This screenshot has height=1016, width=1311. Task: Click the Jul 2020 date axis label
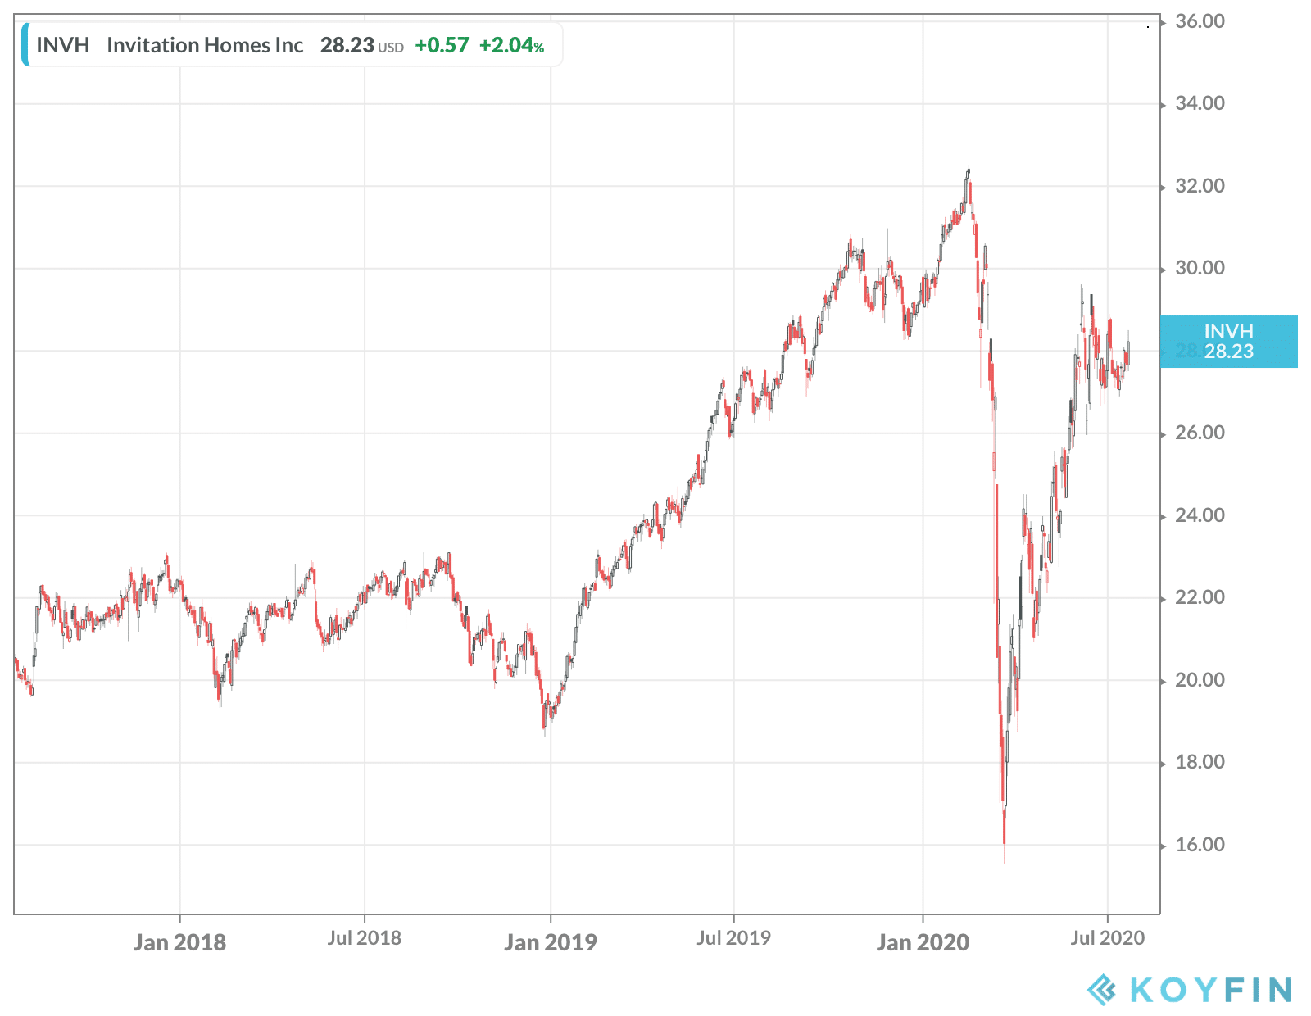point(1108,938)
